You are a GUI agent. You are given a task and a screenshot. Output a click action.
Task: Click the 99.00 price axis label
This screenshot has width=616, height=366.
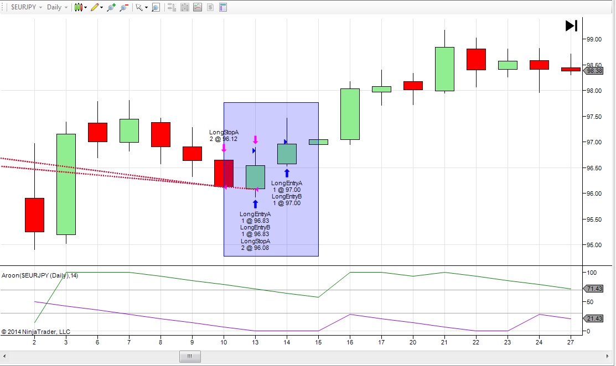coord(594,39)
